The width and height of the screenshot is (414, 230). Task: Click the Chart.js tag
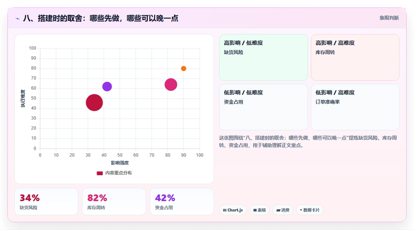[233, 210]
